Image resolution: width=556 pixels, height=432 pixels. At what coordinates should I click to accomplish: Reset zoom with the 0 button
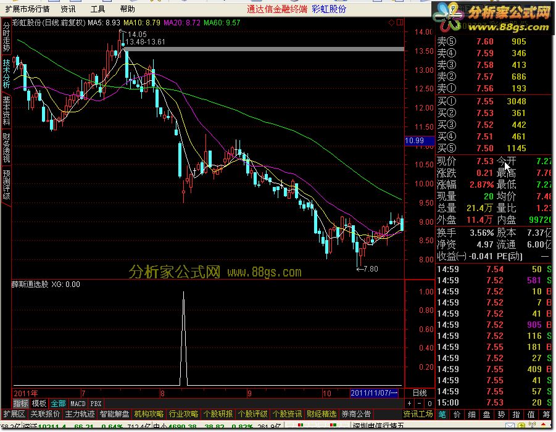coord(429,404)
